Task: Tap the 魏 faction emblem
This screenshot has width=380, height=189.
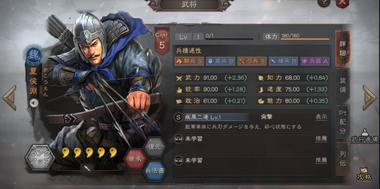Action: click(x=34, y=55)
